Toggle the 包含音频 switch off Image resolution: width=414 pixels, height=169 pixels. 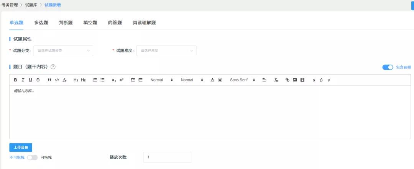(x=388, y=67)
